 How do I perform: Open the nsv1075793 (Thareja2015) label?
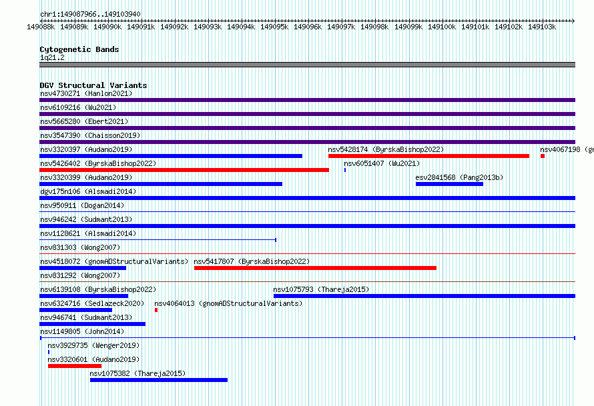321,289
